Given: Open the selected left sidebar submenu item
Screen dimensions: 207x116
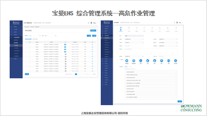Looking at the screenshot, I should [x=16, y=45].
